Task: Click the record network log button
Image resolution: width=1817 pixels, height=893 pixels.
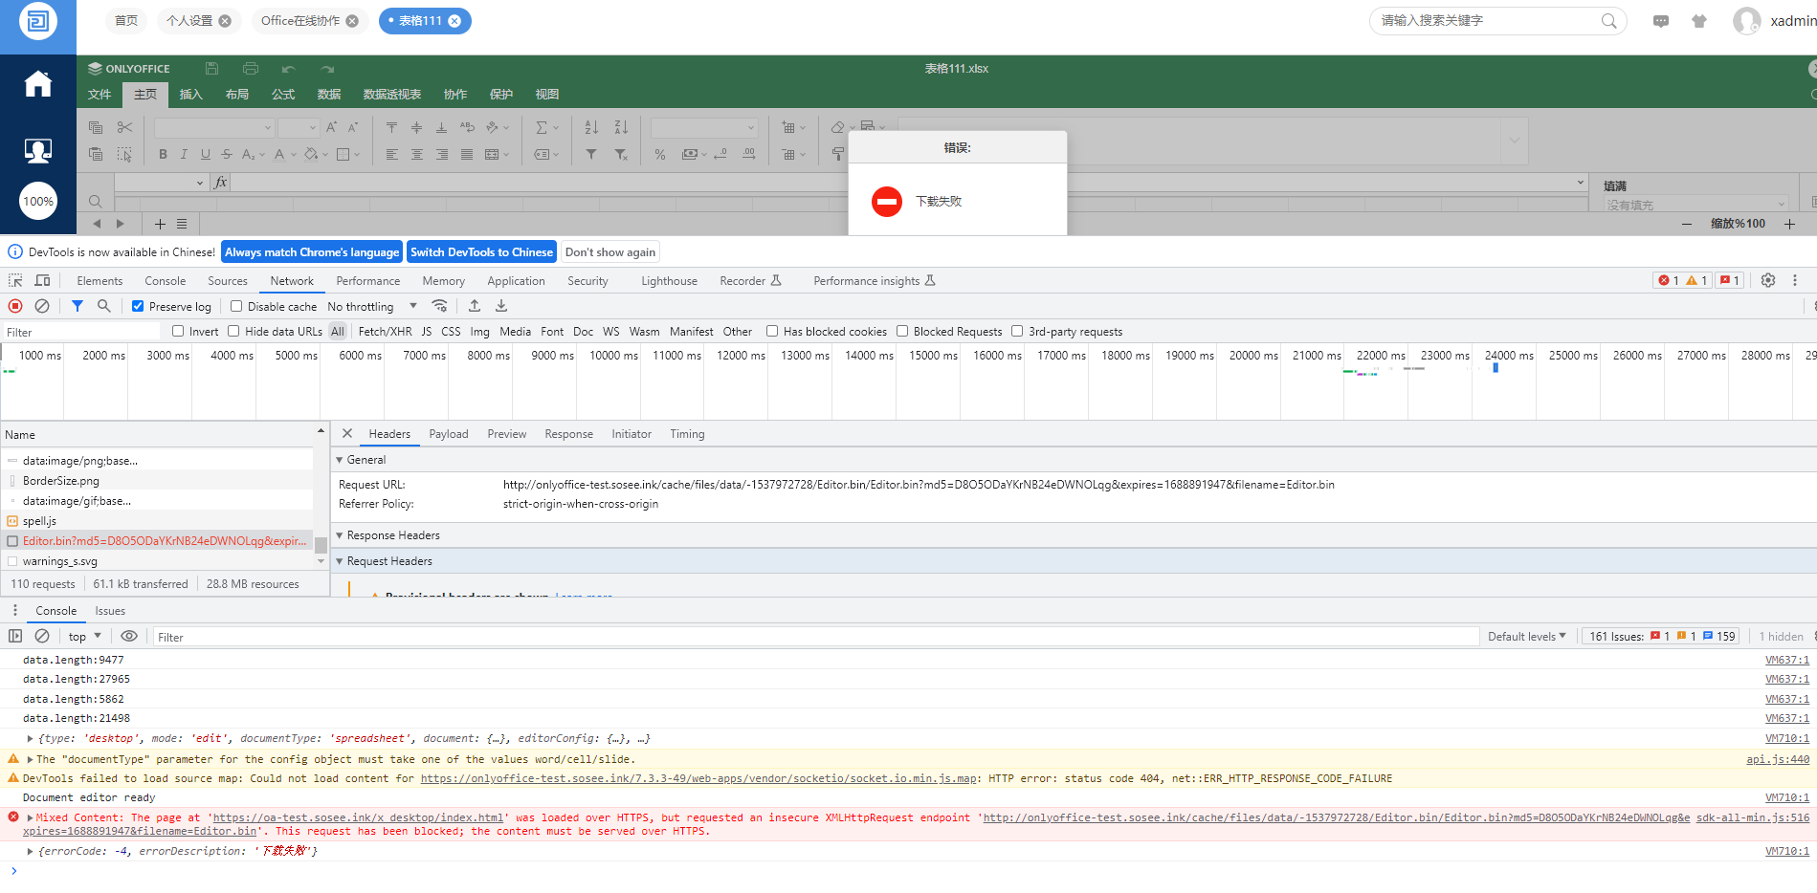Action: (x=15, y=306)
